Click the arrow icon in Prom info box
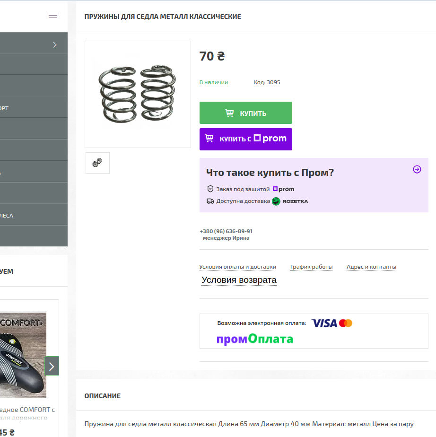 pos(417,169)
